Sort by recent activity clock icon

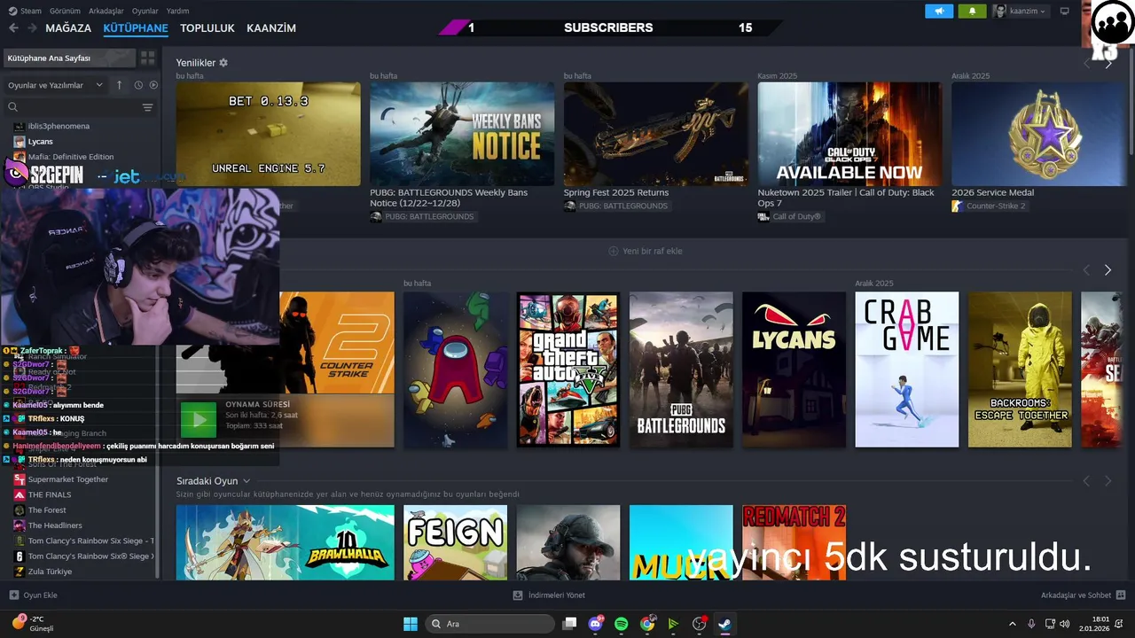point(138,85)
